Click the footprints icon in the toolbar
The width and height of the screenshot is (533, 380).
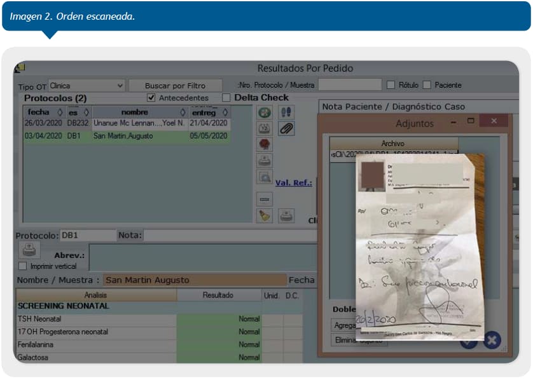(x=286, y=112)
